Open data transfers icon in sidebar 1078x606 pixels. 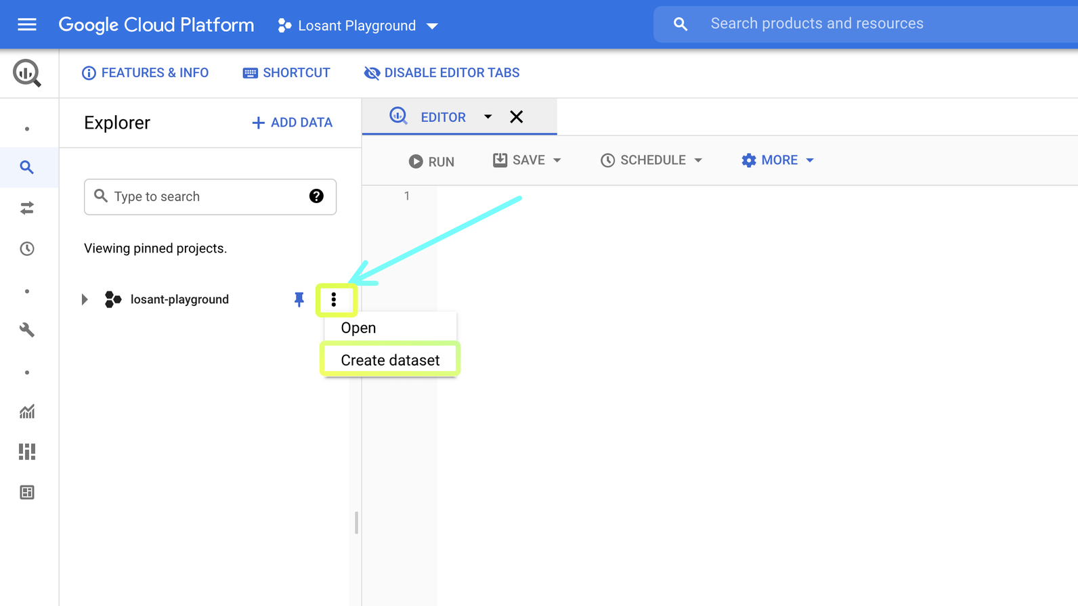point(27,208)
